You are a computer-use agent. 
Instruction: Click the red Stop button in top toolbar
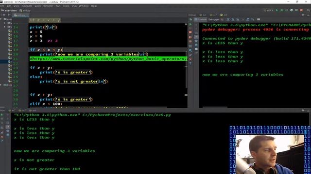coord(301,10)
